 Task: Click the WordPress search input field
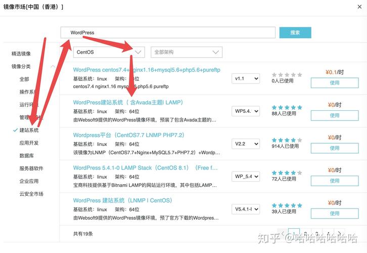[x=168, y=32]
